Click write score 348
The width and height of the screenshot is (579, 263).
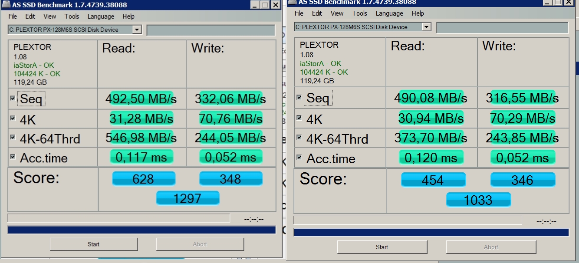231,179
